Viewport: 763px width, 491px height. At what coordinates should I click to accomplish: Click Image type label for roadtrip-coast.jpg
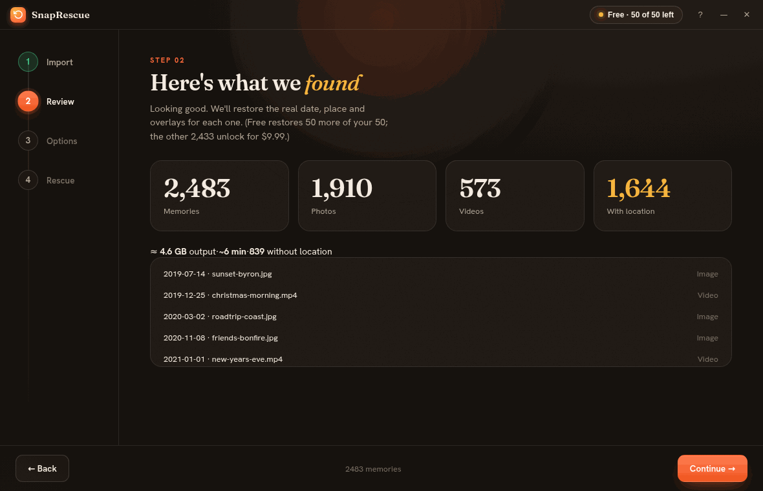[x=707, y=317]
